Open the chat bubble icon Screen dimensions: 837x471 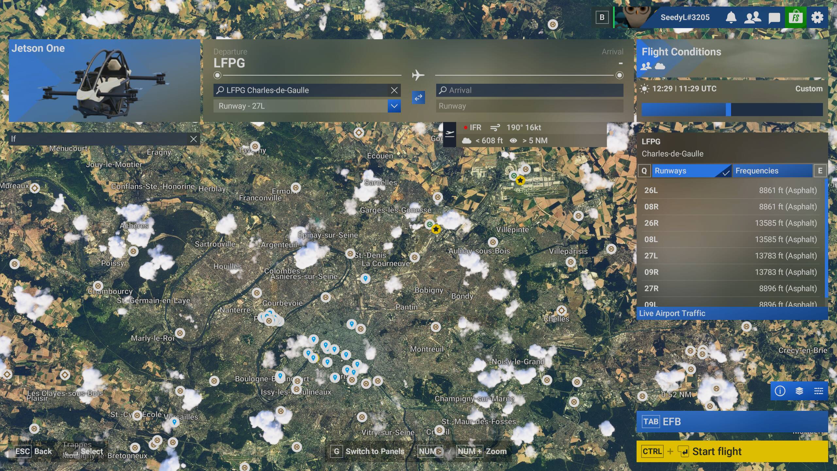pyautogui.click(x=774, y=18)
